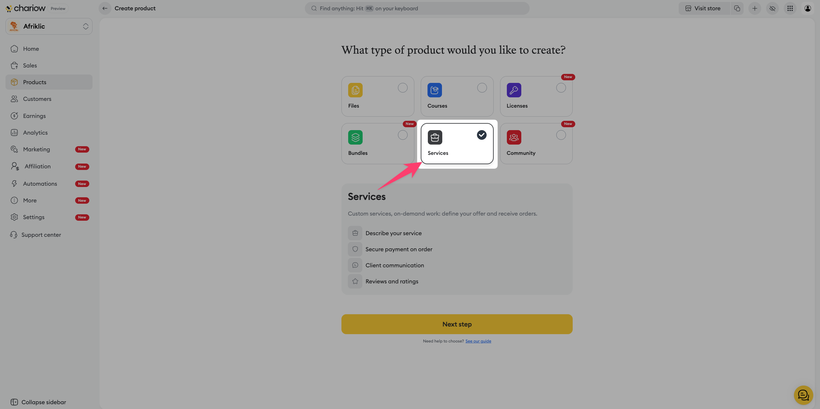Go to Analytics in the sidebar

(35, 133)
